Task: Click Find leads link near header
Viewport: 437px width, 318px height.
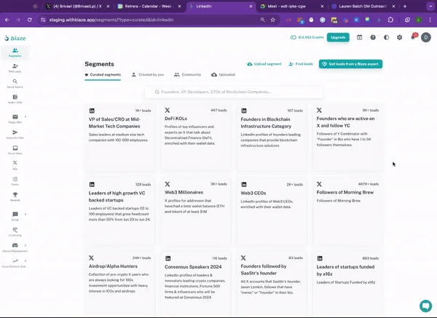Action: coord(301,64)
